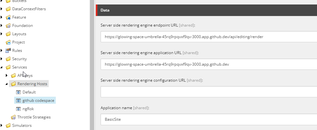Click the Foundation folder icon
The height and width of the screenshot is (130, 317).
coord(8,26)
